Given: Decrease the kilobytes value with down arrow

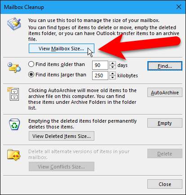Looking at the screenshot, I should 112,78.
